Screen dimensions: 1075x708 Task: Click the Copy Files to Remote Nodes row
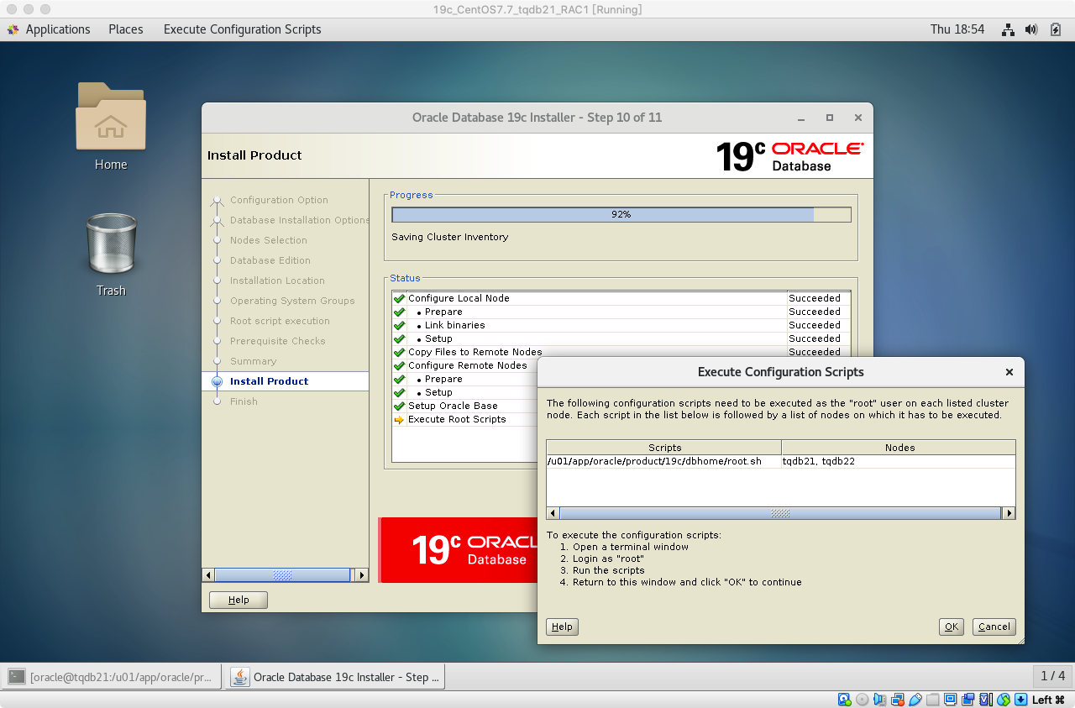[x=621, y=352]
